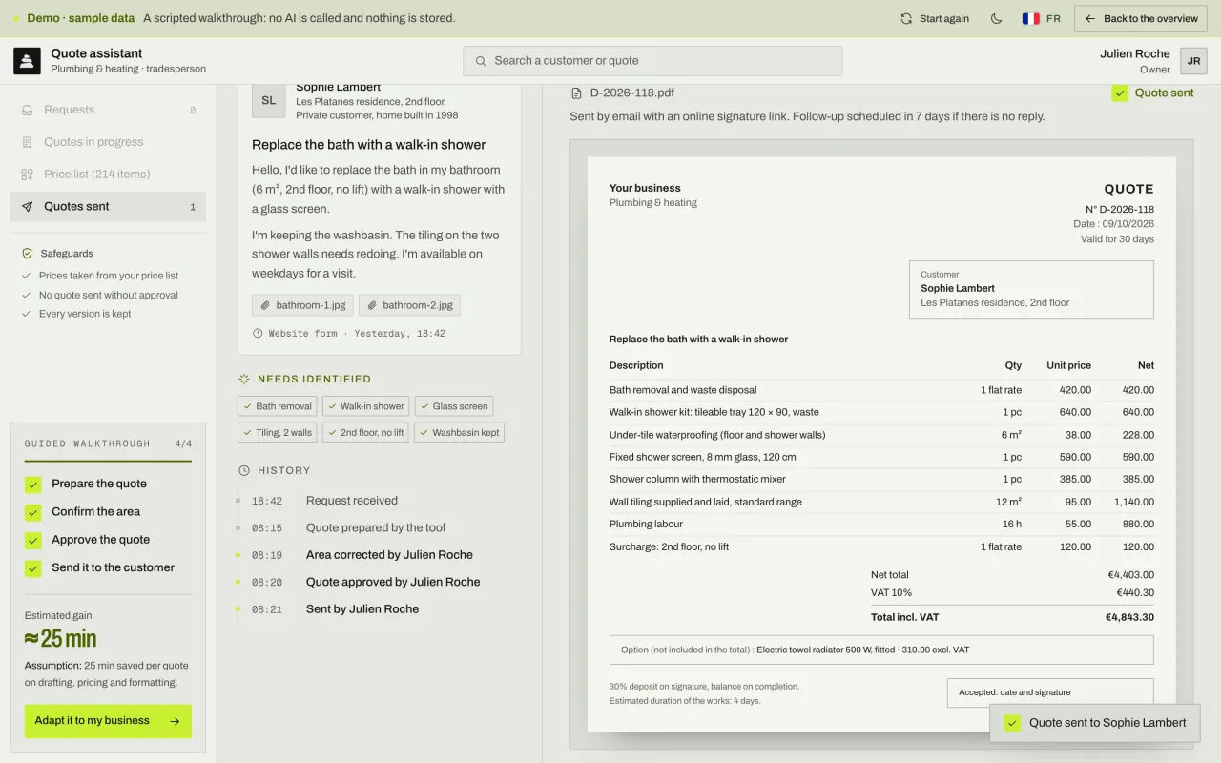Click the guided walkthrough progress bar
This screenshot has width=1221, height=763.
pos(108,461)
